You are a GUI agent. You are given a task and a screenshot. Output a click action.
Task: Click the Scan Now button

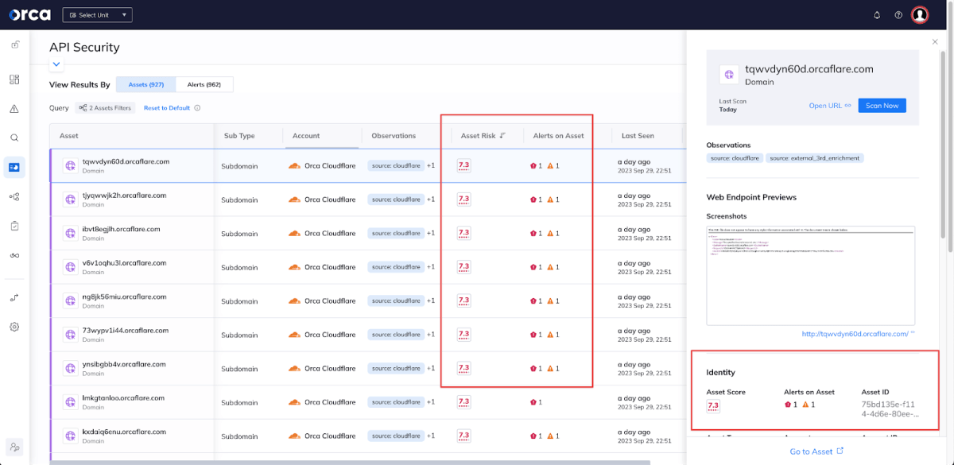882,106
